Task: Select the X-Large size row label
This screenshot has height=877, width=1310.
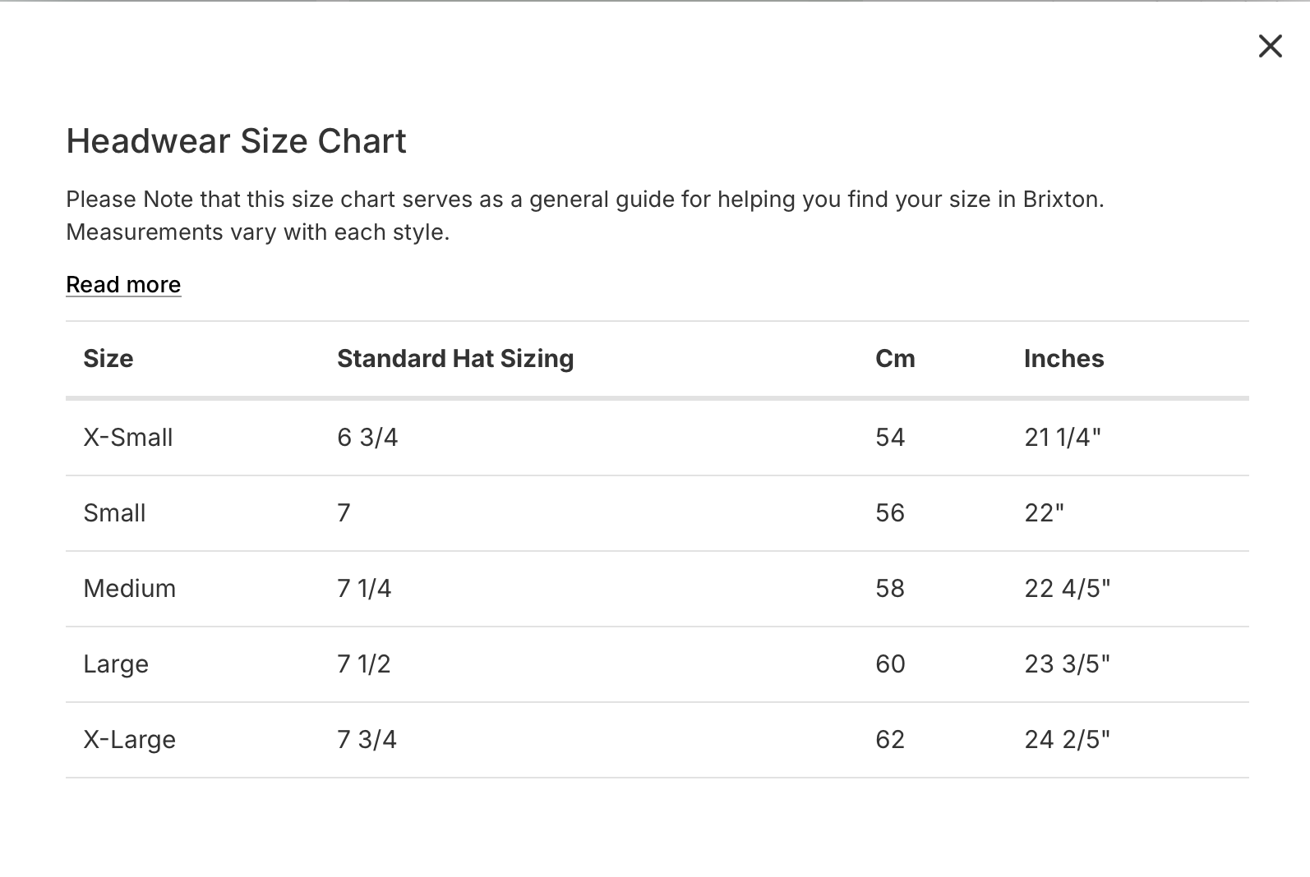Action: pos(130,740)
